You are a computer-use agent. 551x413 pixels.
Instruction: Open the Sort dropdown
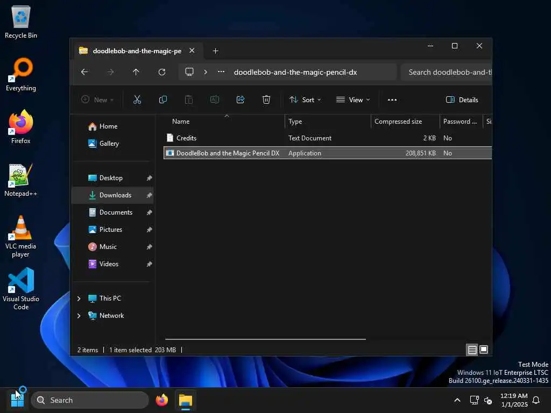[x=305, y=99]
